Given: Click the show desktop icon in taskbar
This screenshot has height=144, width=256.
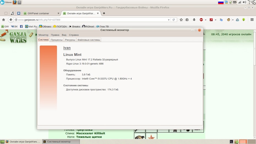Looking at the screenshot, I should [x=2, y=142].
